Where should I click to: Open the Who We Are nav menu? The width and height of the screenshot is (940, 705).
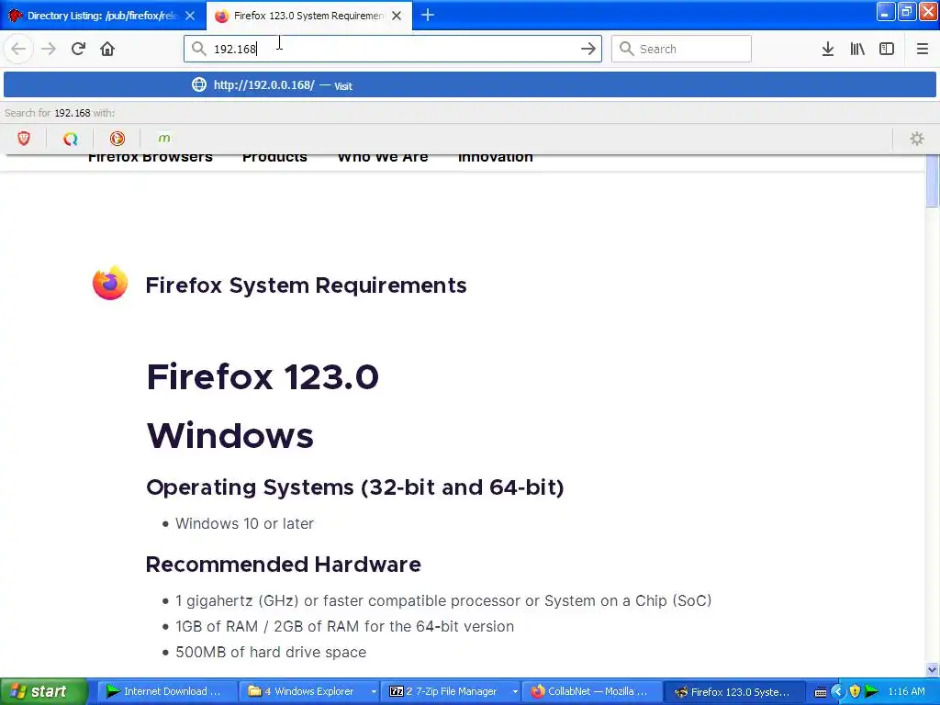[383, 157]
